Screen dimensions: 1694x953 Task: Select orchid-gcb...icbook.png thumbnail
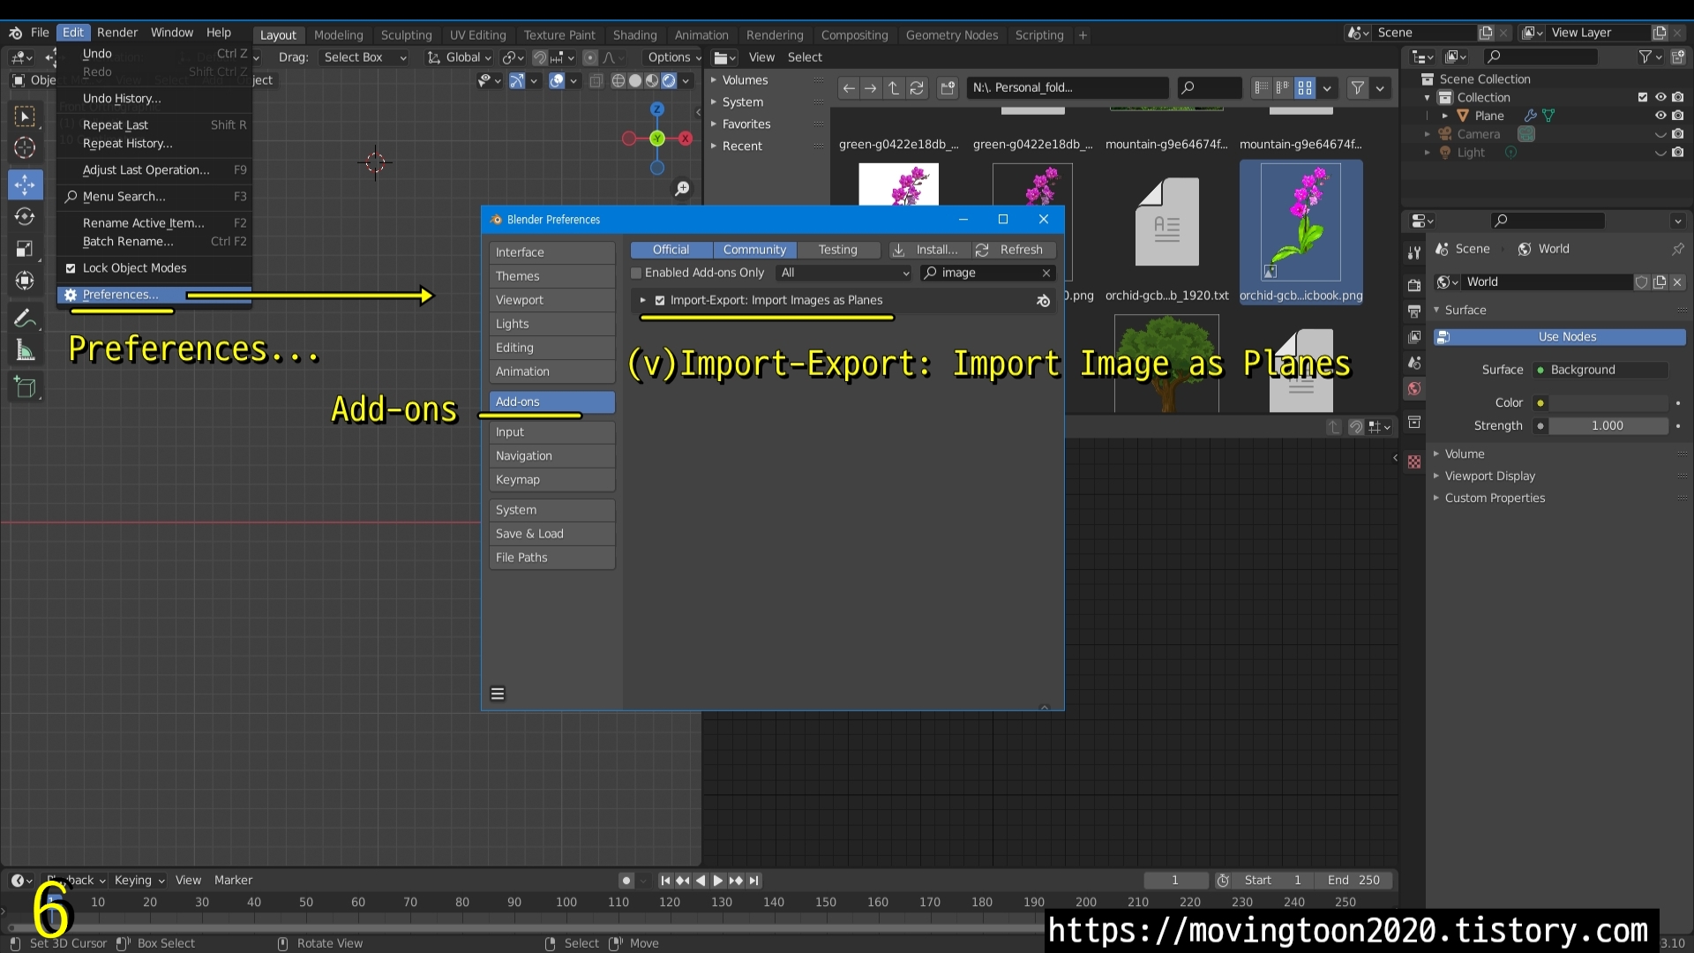pos(1300,232)
